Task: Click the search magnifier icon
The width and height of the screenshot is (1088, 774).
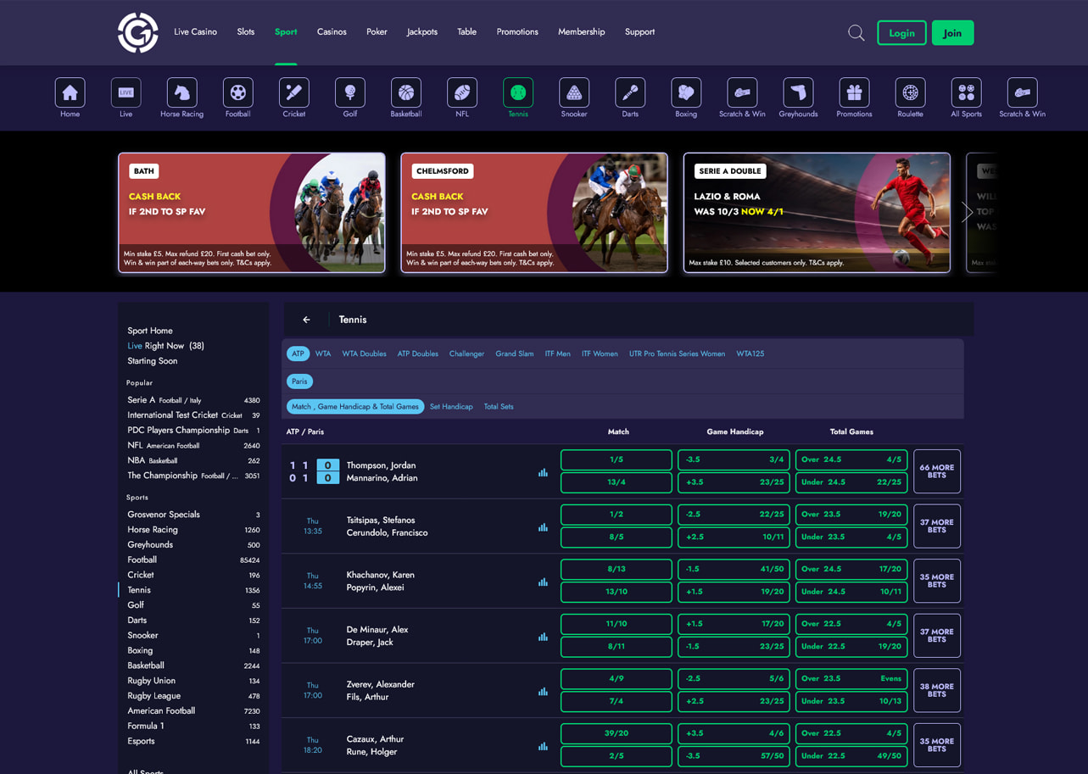Action: click(856, 33)
